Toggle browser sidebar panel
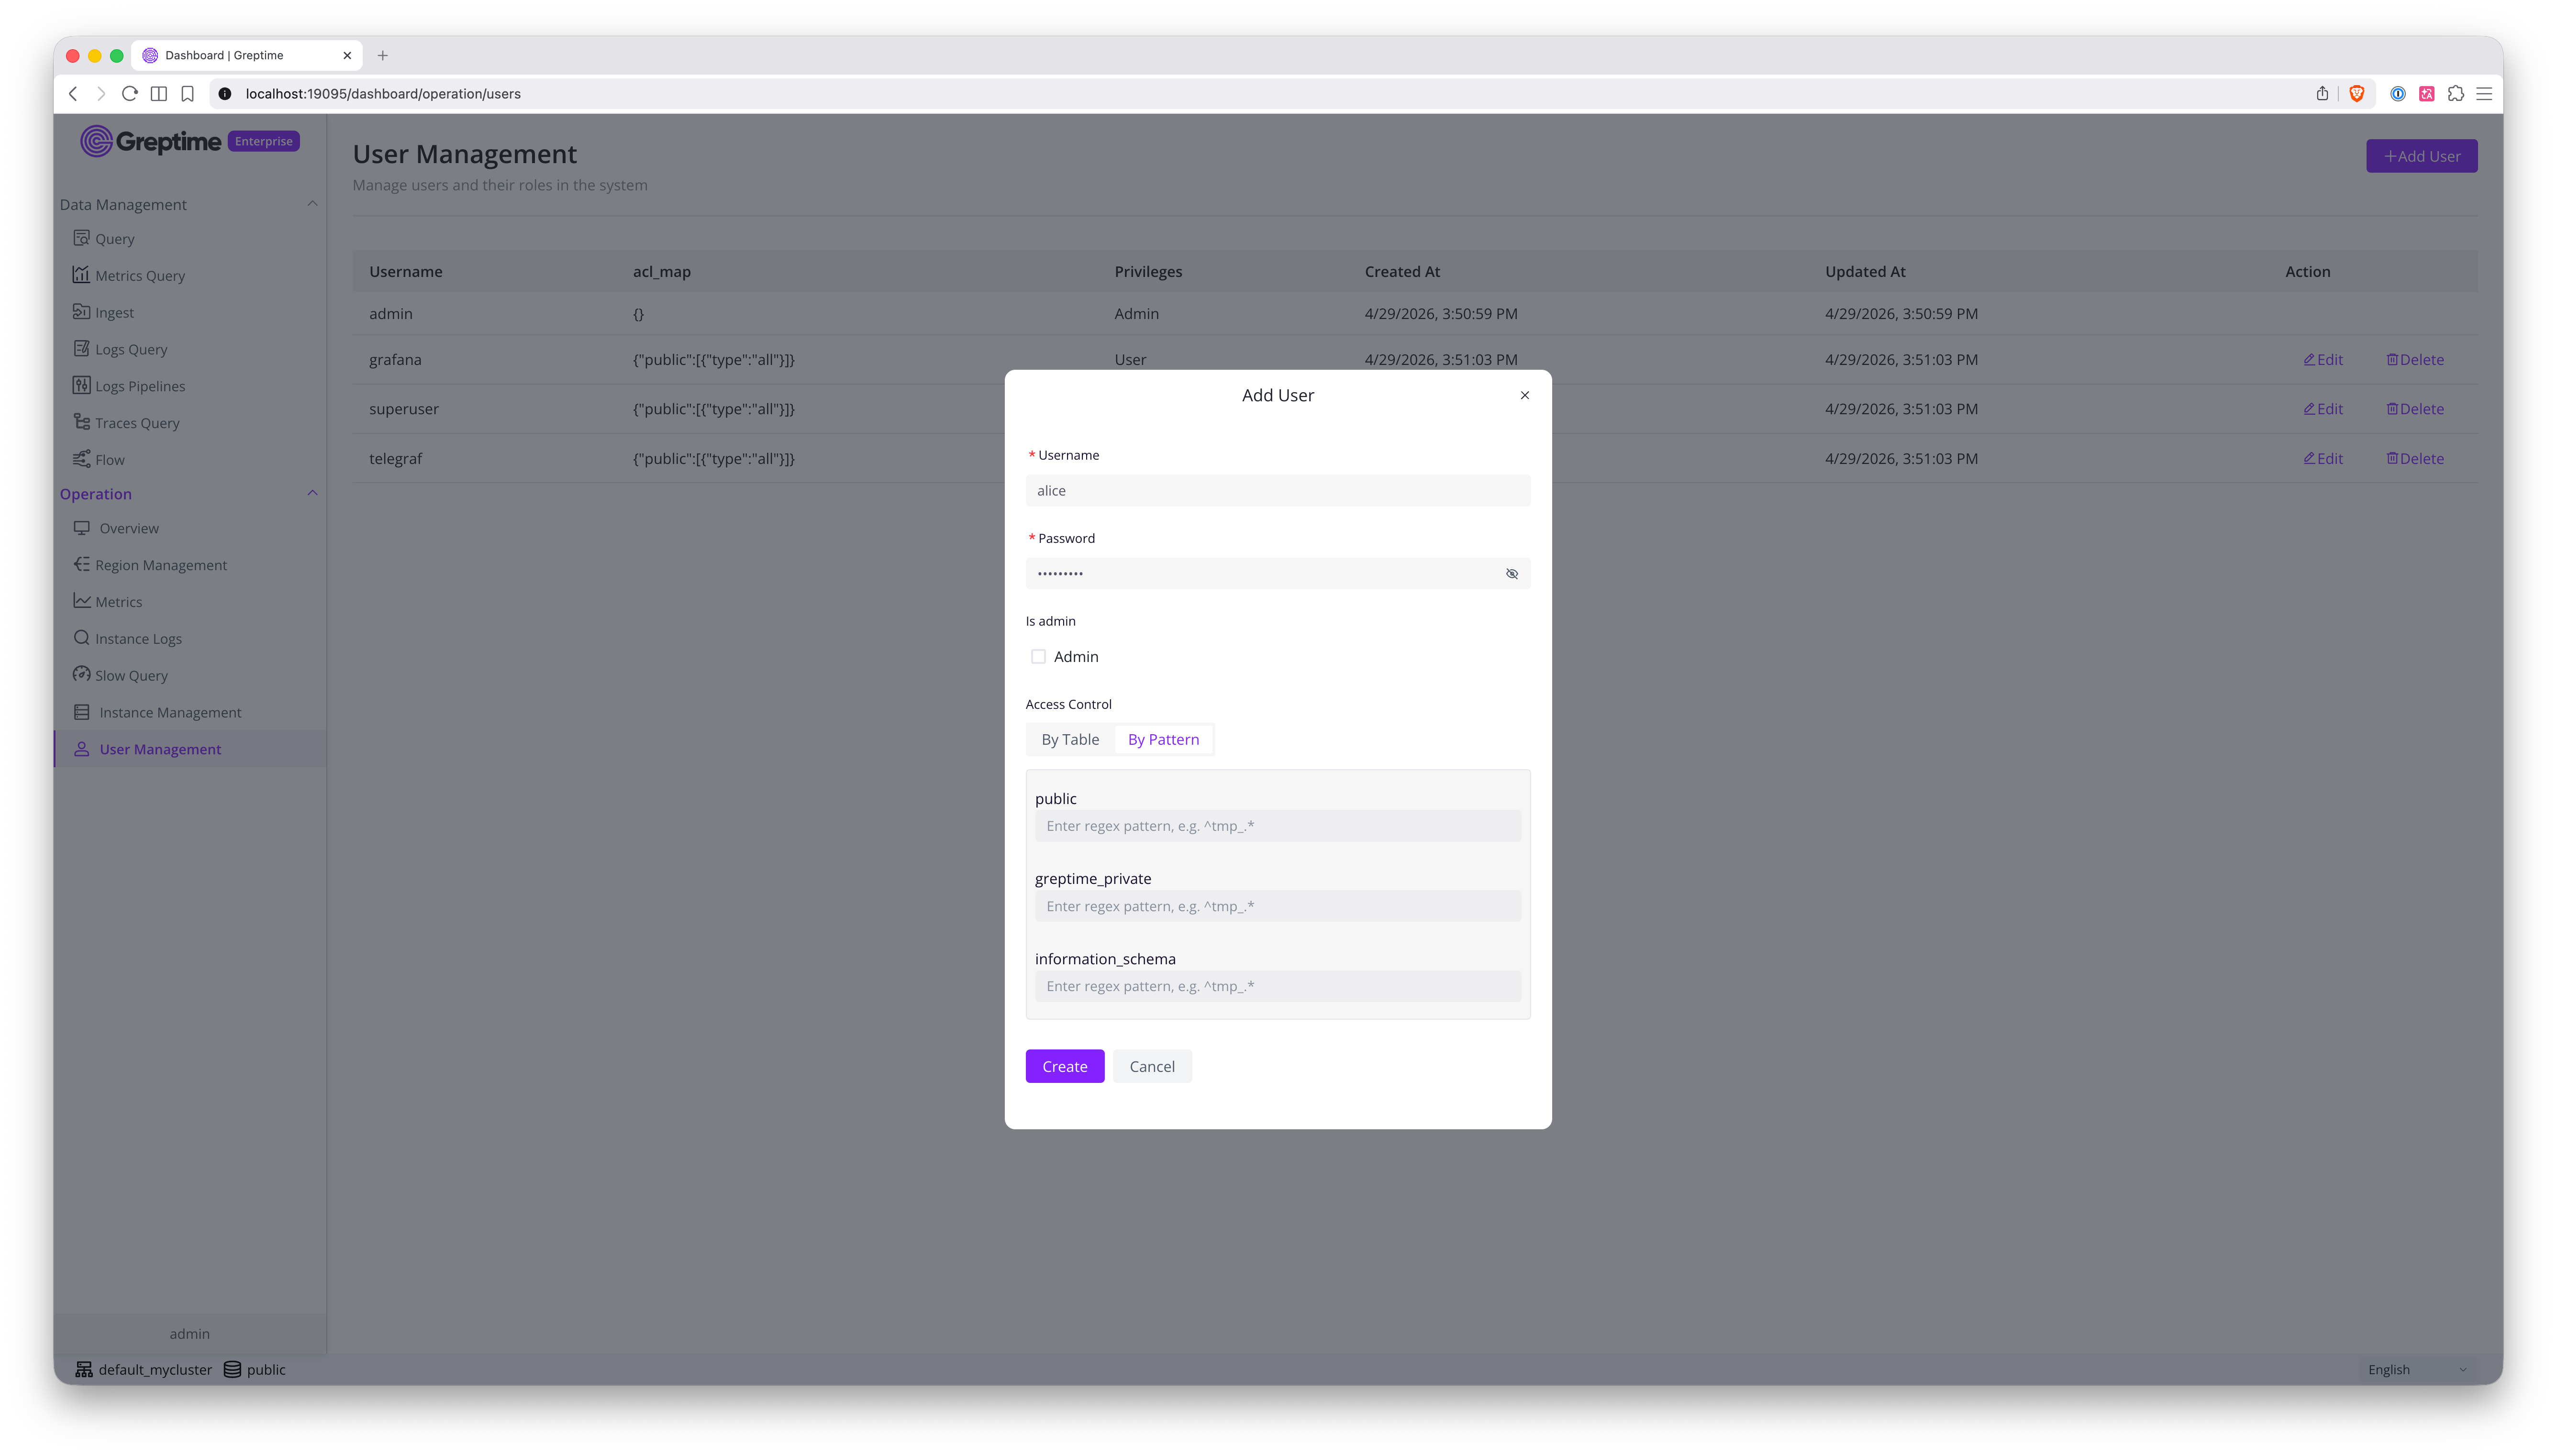Image resolution: width=2557 pixels, height=1456 pixels. (158, 94)
